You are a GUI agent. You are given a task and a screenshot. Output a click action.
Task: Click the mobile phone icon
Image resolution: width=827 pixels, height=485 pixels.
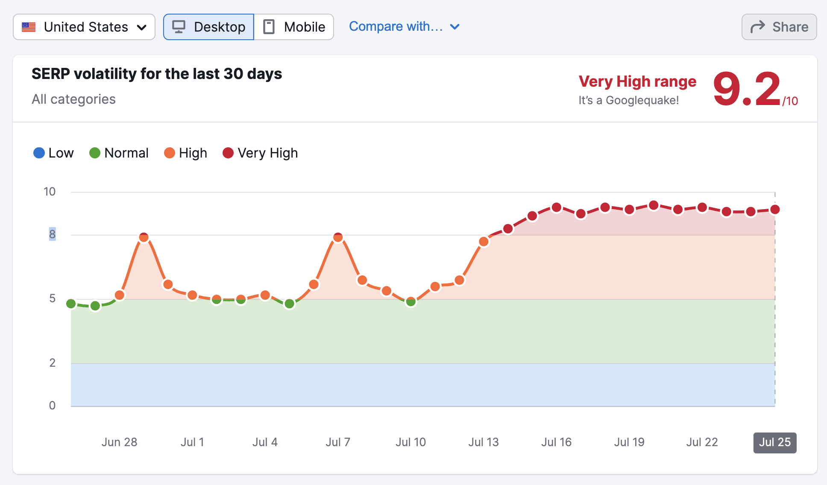pos(269,27)
